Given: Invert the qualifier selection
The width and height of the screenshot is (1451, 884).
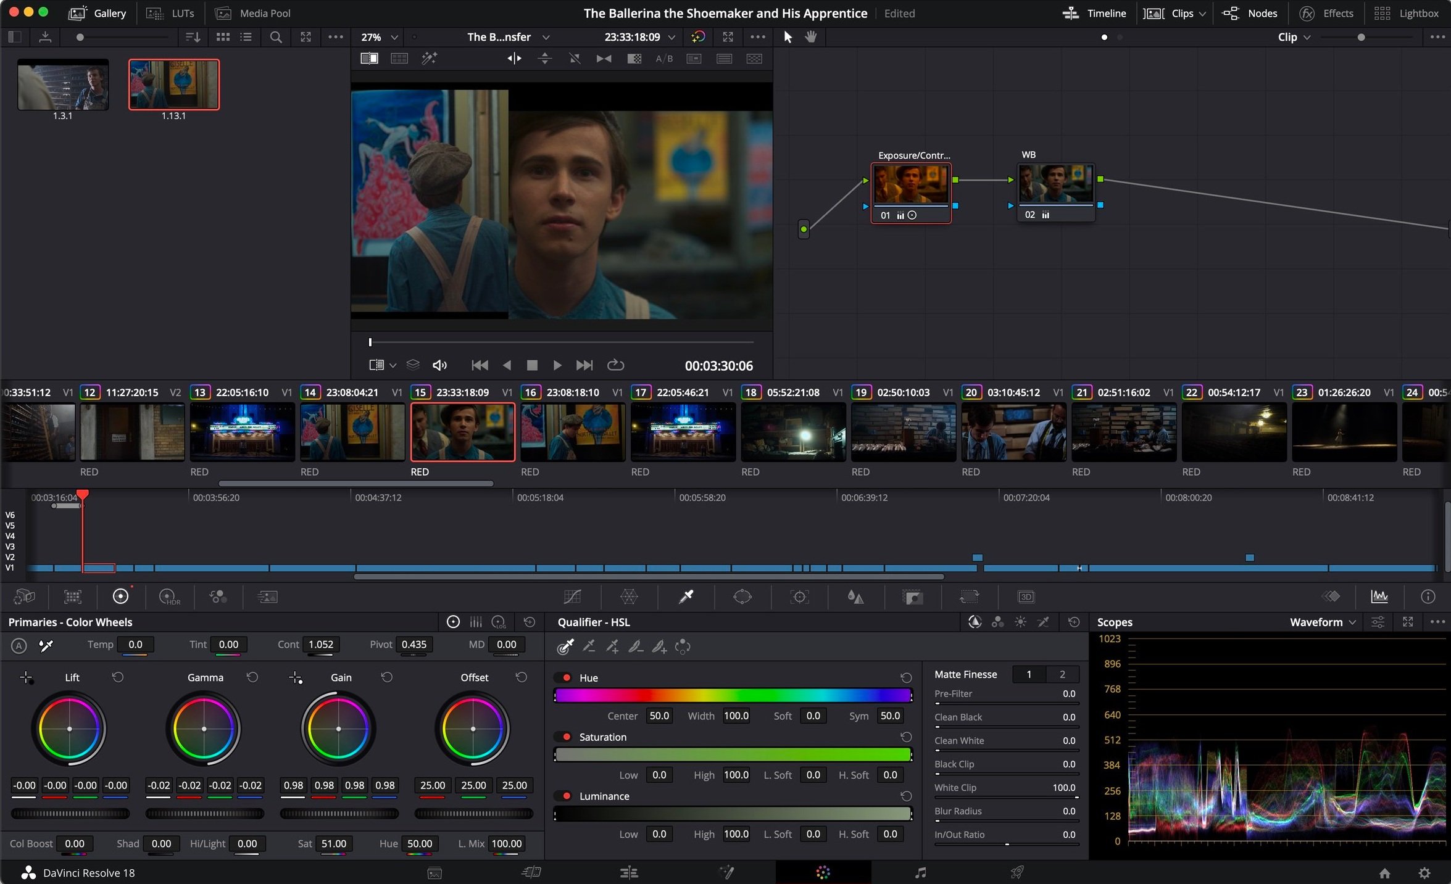Looking at the screenshot, I should (x=683, y=646).
